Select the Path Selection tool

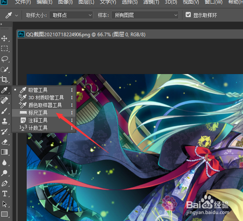[5, 204]
